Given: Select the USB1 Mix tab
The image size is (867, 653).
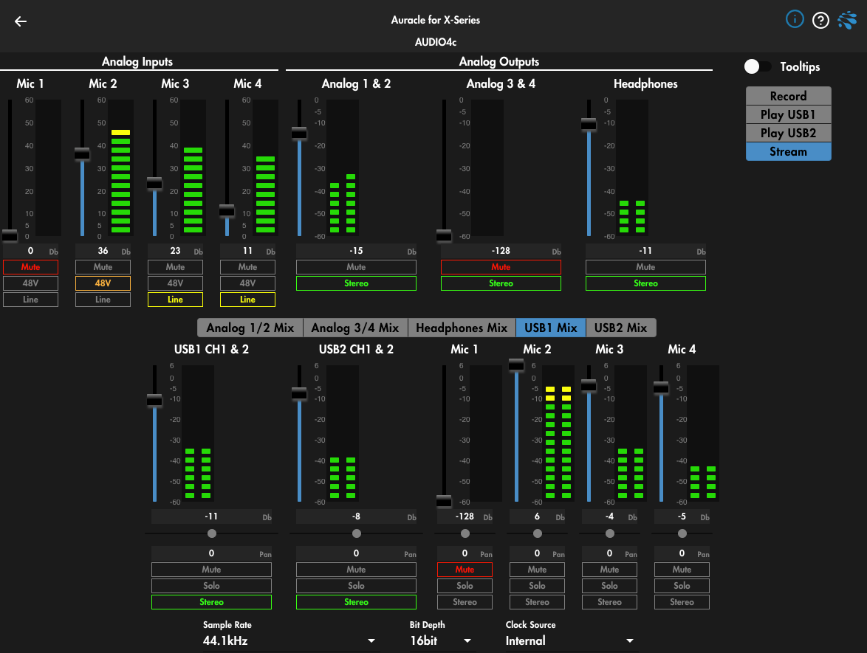Looking at the screenshot, I should (x=551, y=328).
